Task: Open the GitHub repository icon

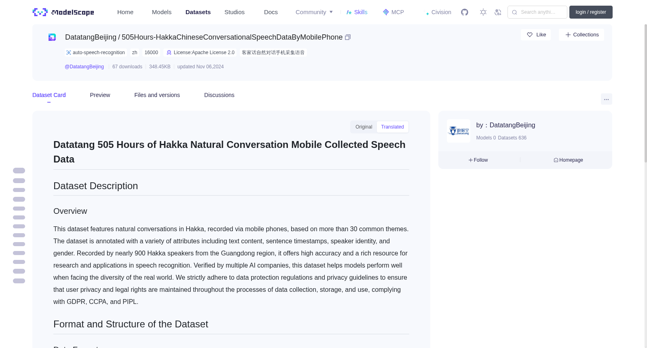Action: [465, 12]
